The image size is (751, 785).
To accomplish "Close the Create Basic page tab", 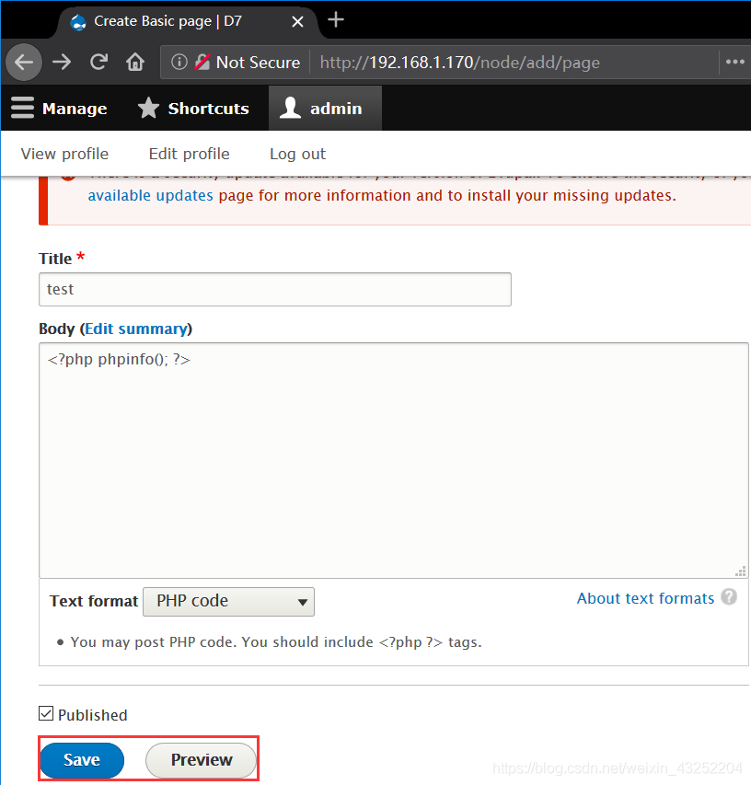I will [x=297, y=21].
